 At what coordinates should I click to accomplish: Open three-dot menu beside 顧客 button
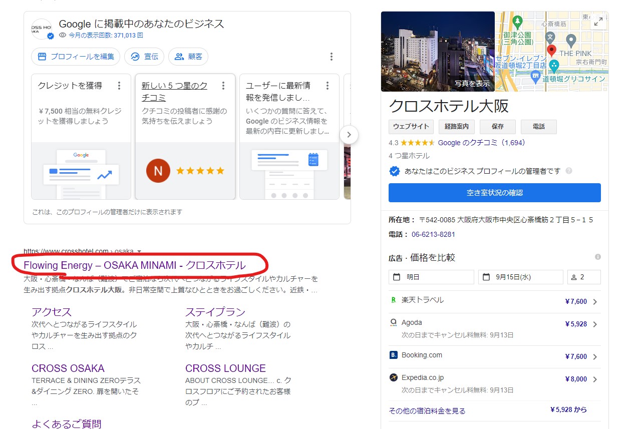[x=331, y=57]
